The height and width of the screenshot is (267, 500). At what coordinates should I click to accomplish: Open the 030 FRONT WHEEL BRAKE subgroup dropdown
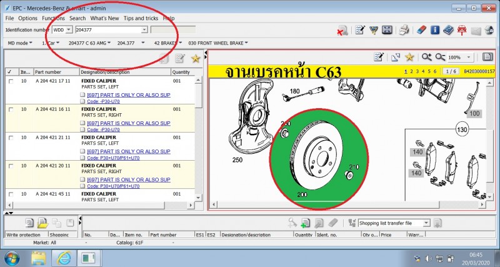pos(218,43)
